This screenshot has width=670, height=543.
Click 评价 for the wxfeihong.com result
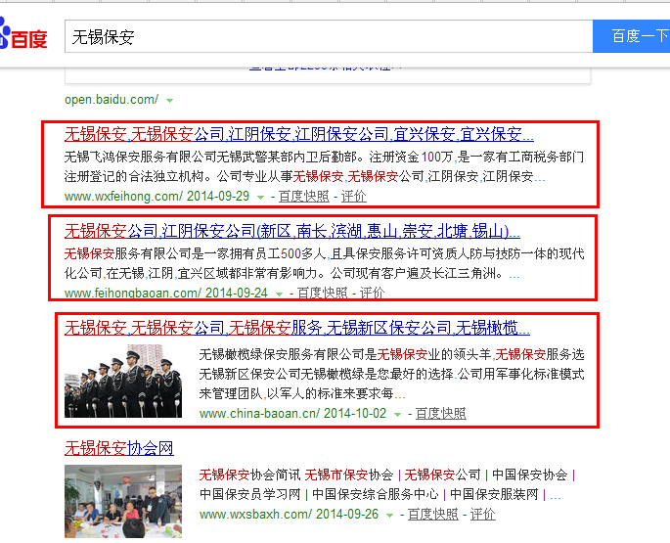(x=353, y=197)
